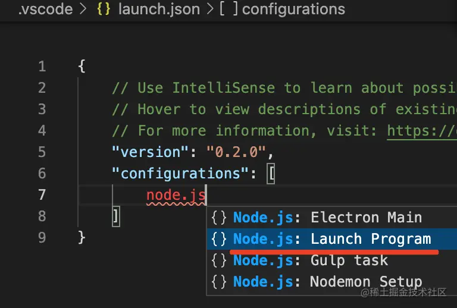Viewport: 457px width, 308px height.
Task: Click line number 7 in the gutter
Action: 42,195
